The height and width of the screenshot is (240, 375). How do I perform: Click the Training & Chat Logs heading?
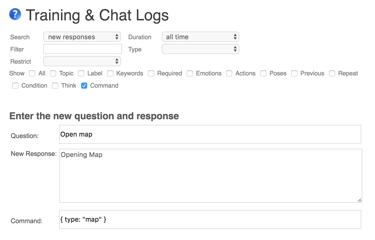coord(97,15)
